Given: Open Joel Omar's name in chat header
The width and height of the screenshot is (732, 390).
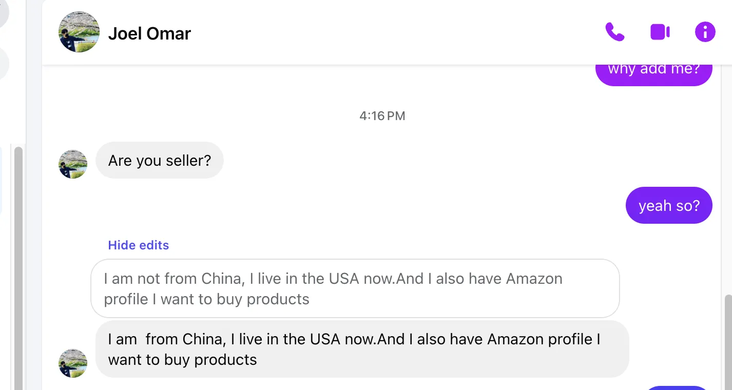Looking at the screenshot, I should coord(149,34).
